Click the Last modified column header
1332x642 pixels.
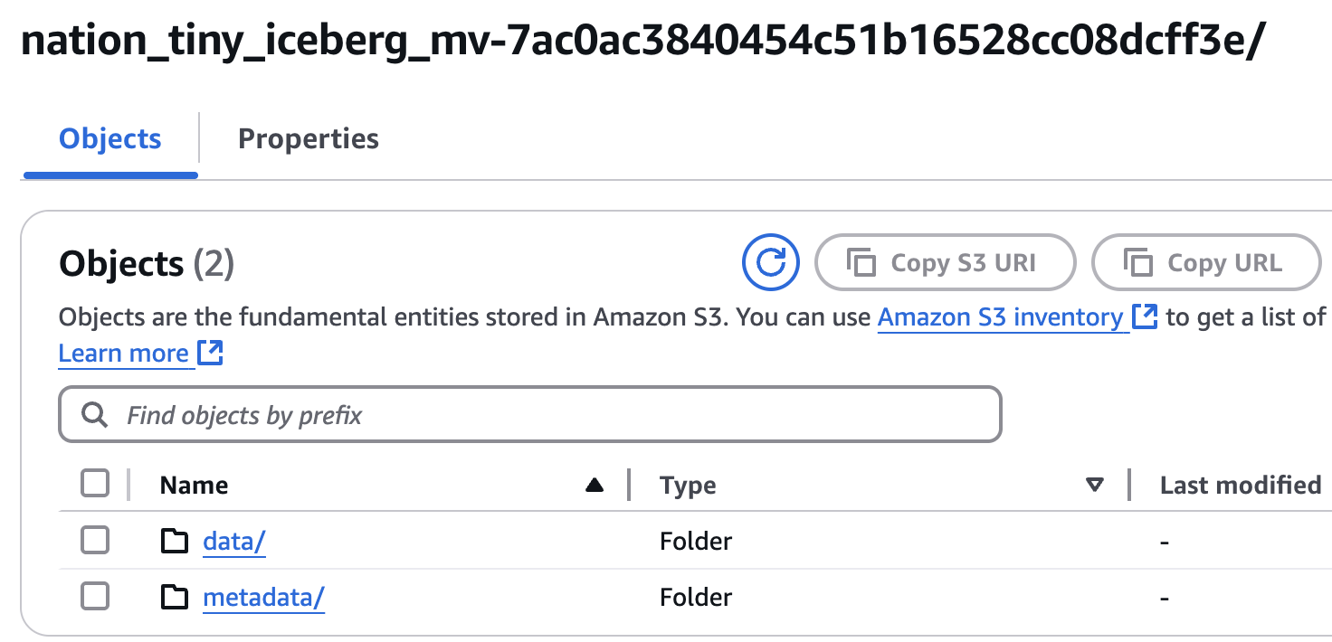click(1240, 486)
